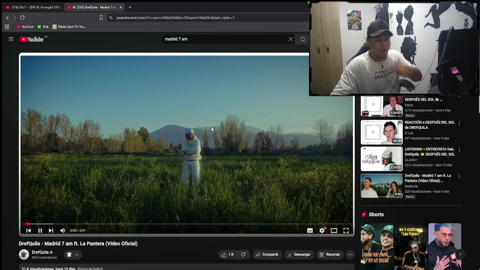Click the video title 'DrefQuila - Madrid 7 am'
The image size is (480, 270).
pyautogui.click(x=78, y=244)
